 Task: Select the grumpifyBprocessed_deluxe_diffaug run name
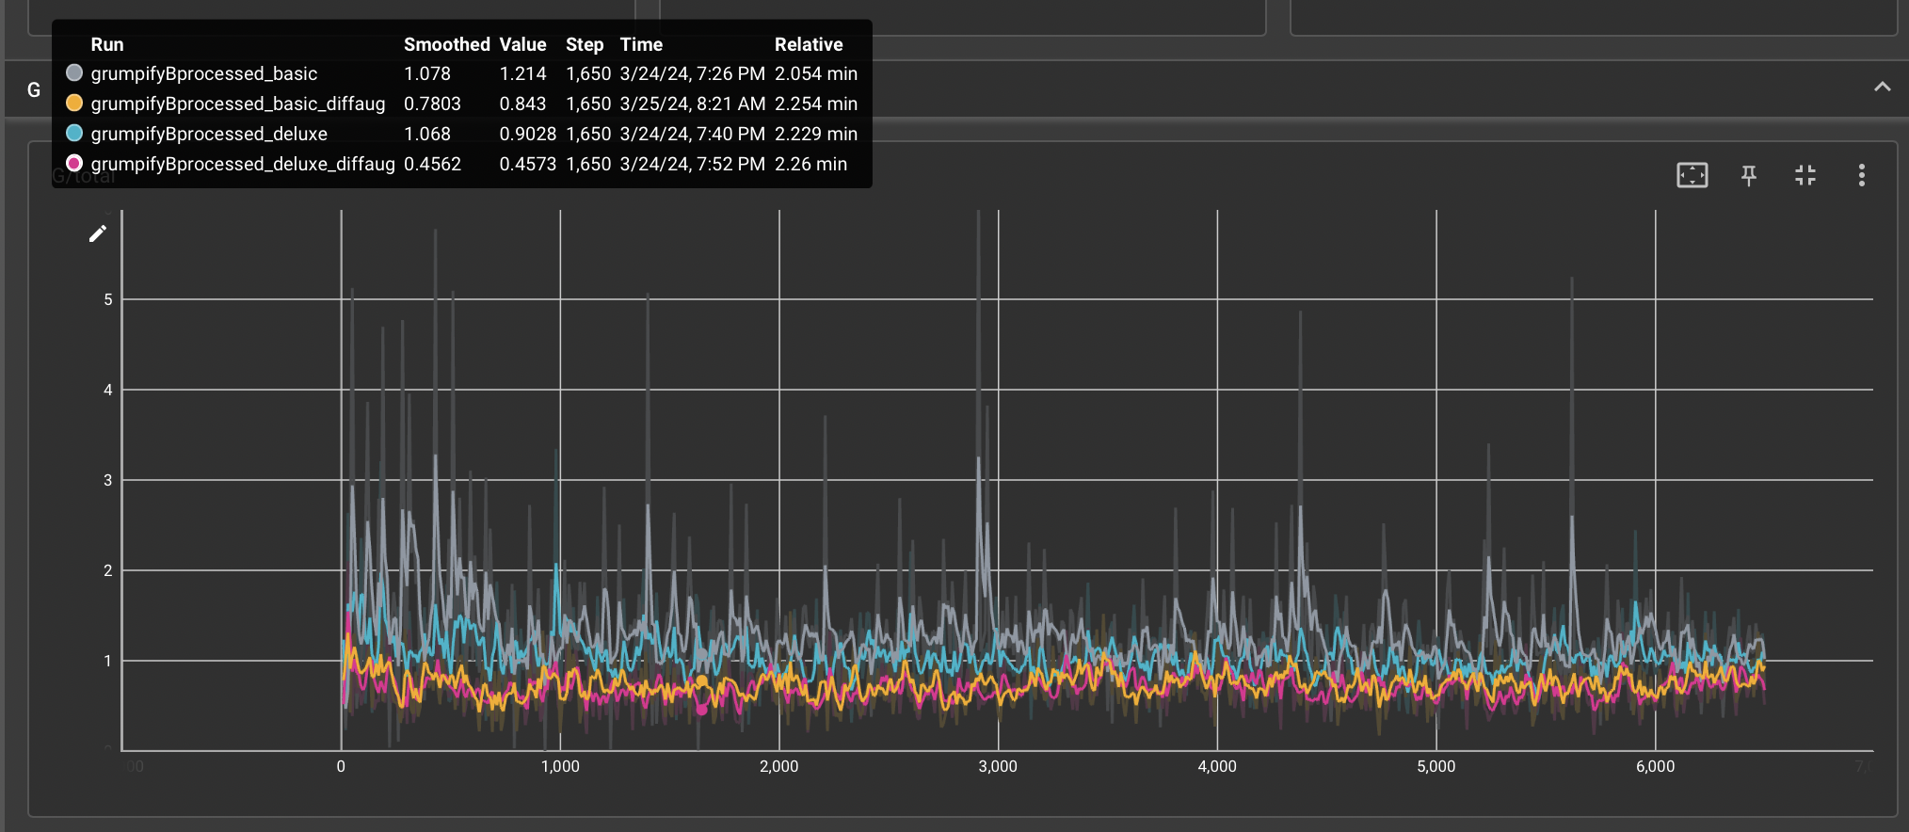tap(243, 164)
